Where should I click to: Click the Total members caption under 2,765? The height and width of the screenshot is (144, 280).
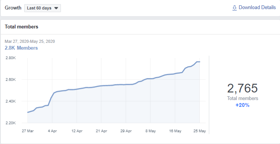click(243, 99)
